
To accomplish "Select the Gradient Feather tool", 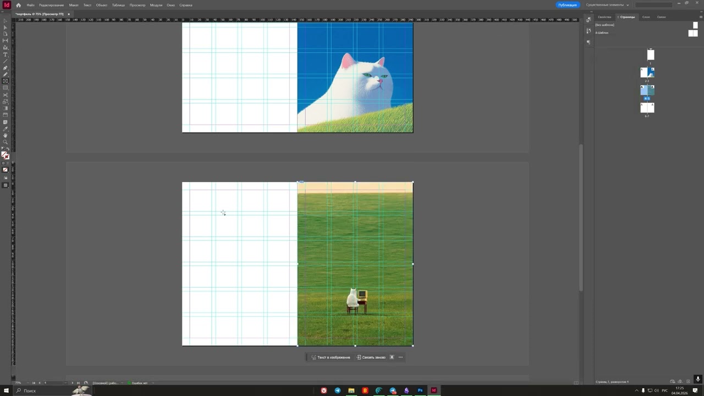I will pos(5,115).
